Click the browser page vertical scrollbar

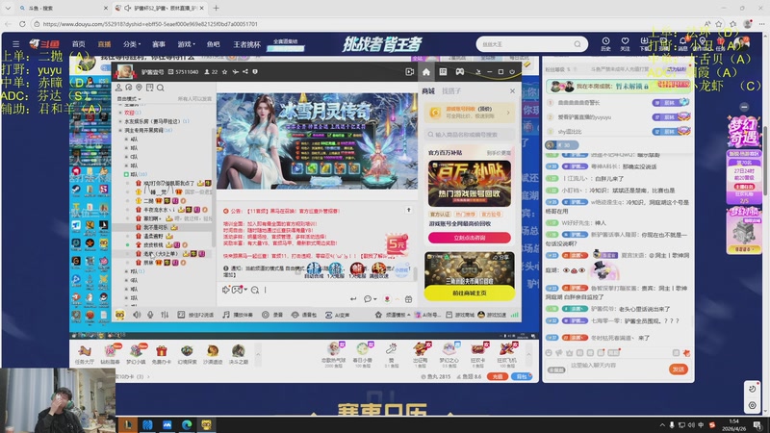tap(765, 160)
